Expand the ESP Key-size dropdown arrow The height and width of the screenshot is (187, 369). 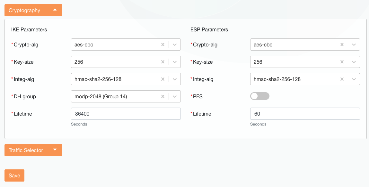click(354, 62)
